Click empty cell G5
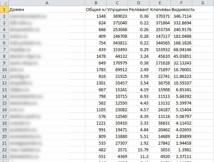This screenshot has width=214, height=162. (203, 36)
